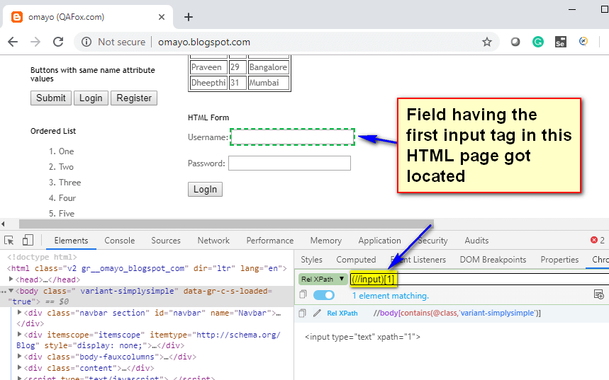This screenshot has height=380, width=609.
Task: Open the Memory tab
Action: [326, 241]
